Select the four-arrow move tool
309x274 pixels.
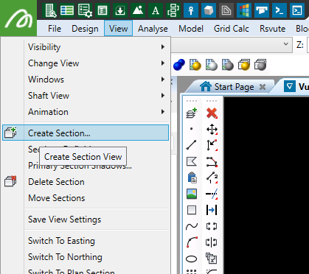click(x=212, y=130)
